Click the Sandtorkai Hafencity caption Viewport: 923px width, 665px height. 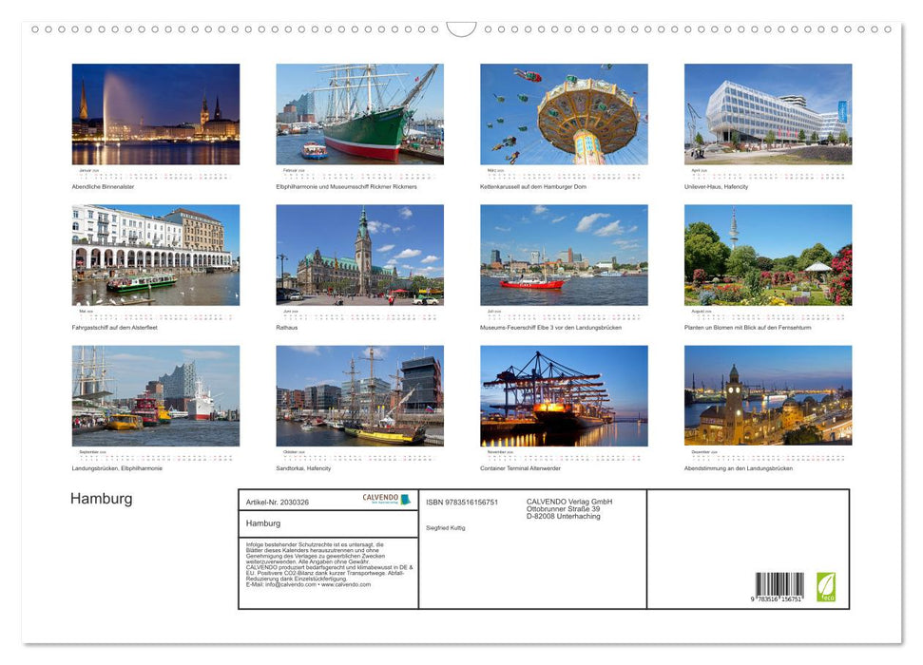[302, 467]
